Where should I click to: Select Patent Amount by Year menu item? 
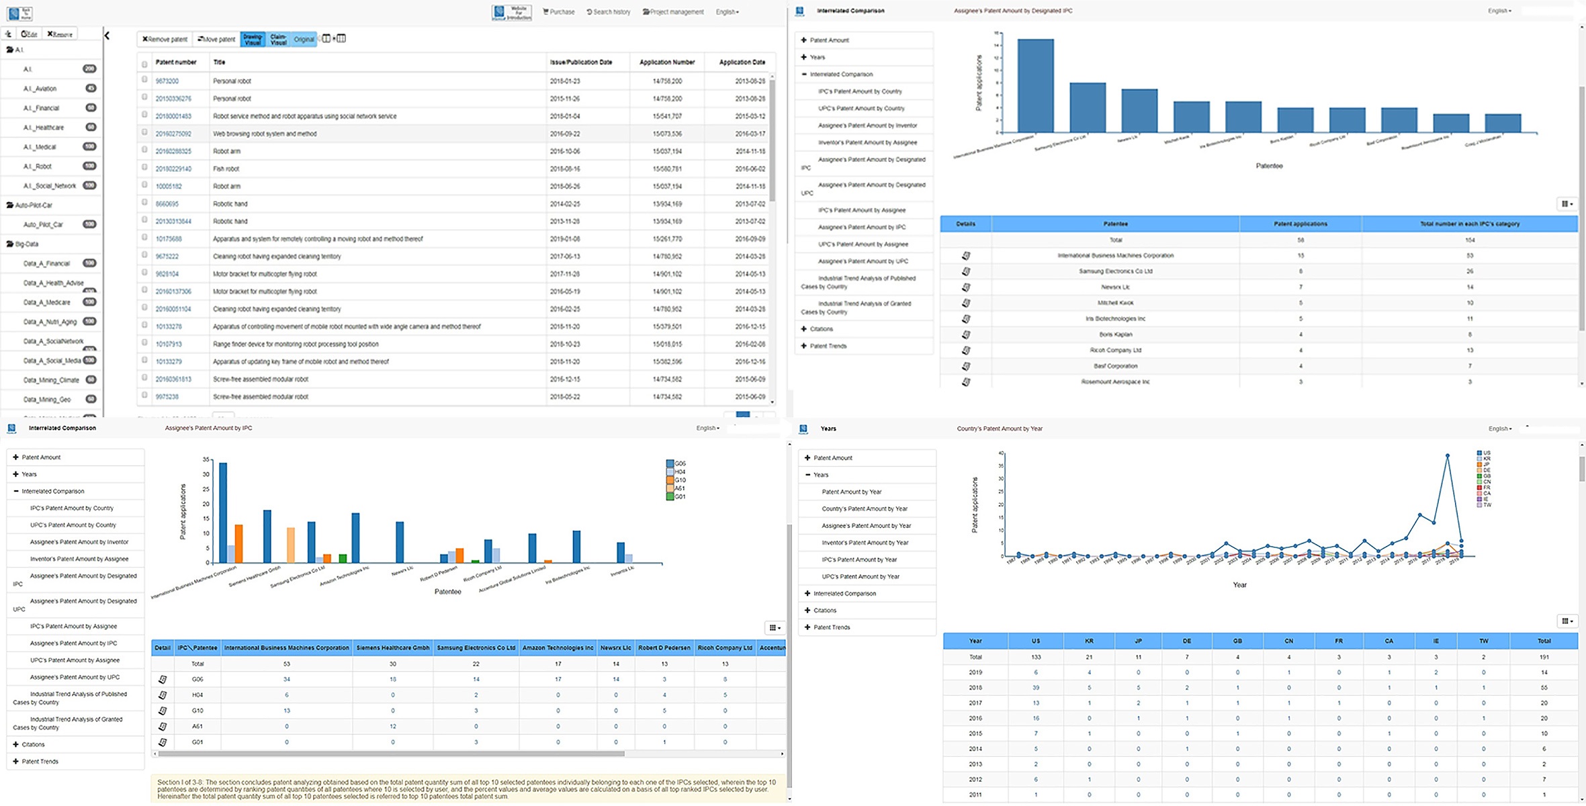852,492
